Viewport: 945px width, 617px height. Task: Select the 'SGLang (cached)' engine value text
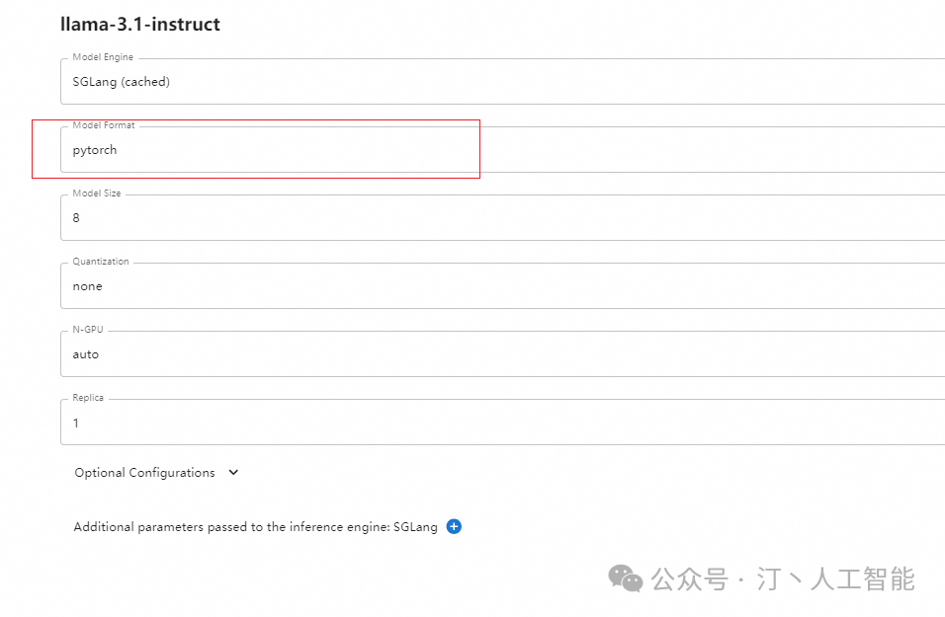(121, 82)
